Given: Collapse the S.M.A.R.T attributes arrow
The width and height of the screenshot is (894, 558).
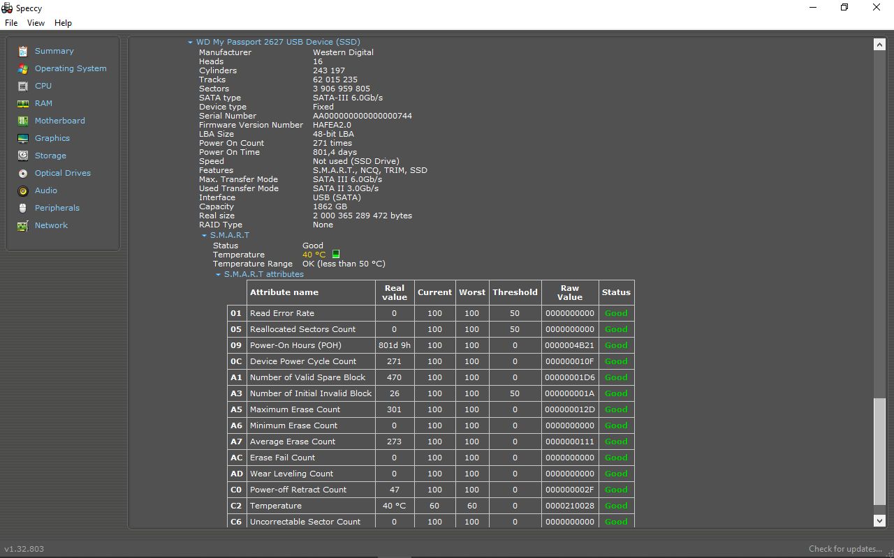Looking at the screenshot, I should [x=218, y=275].
